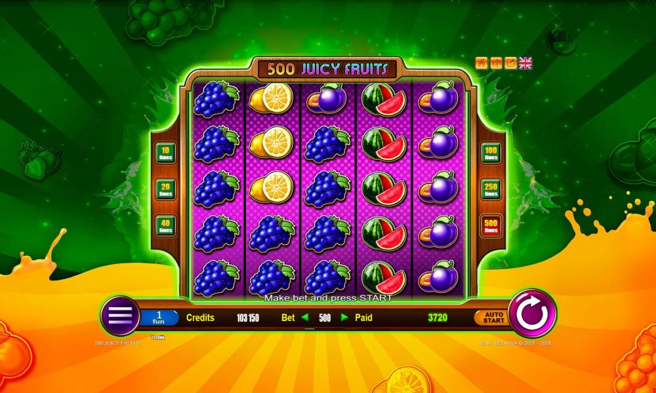Click the blue 1 fun denomination button
This screenshot has width=656, height=393.
(x=159, y=318)
